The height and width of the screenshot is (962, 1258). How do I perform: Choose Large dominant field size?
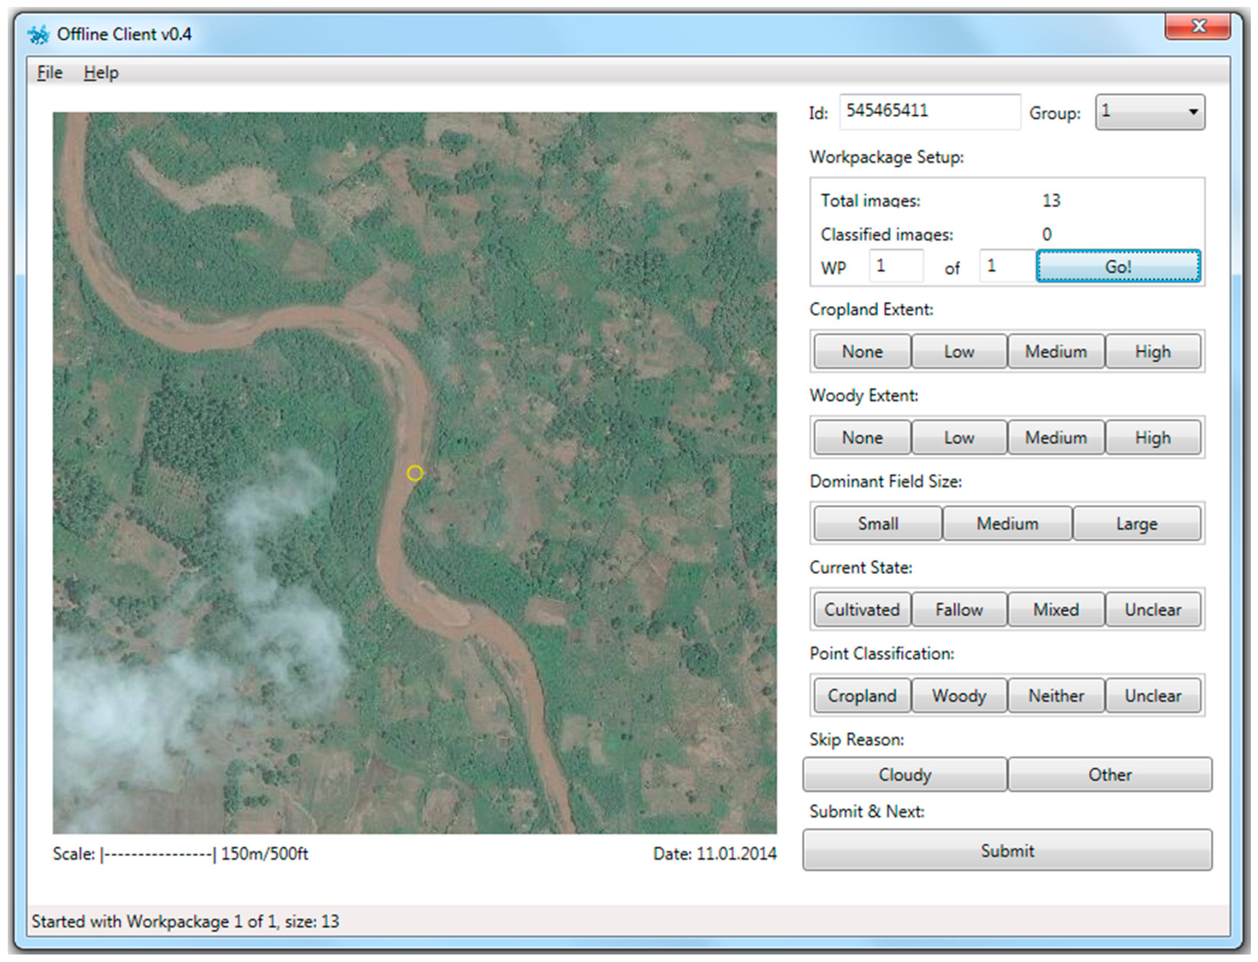point(1137,523)
